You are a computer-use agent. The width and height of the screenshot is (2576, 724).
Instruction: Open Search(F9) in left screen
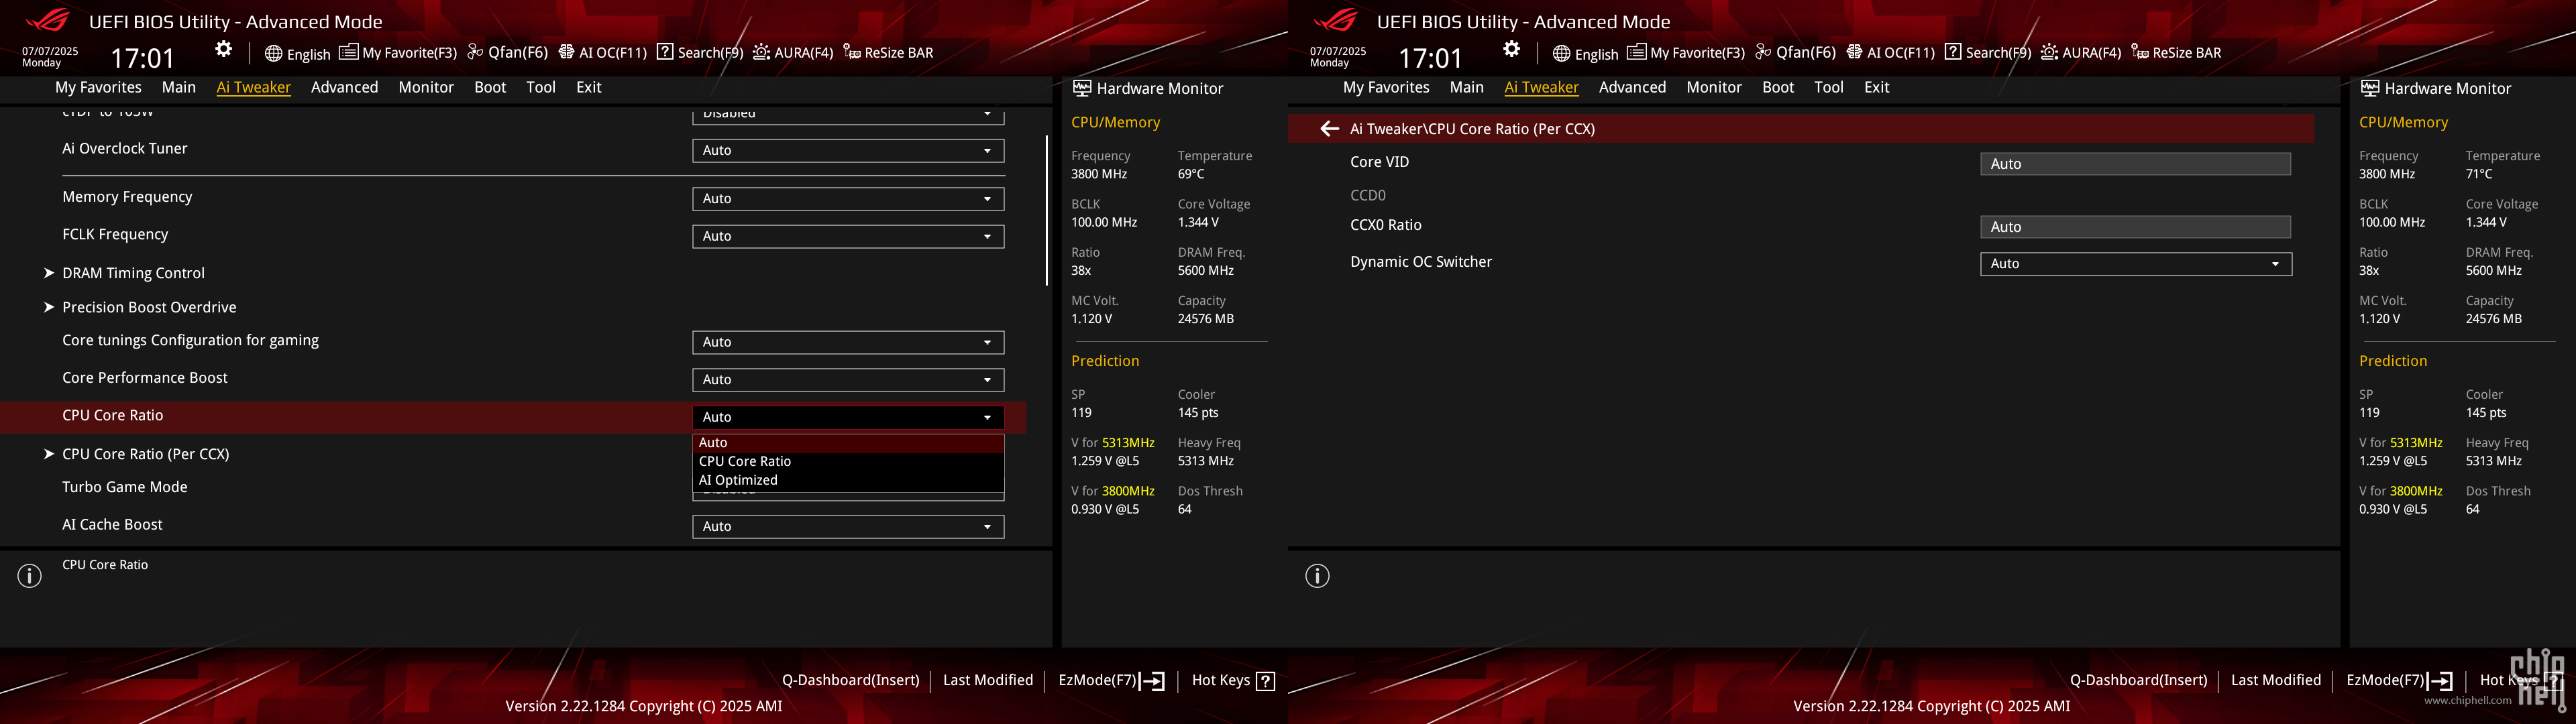[700, 53]
